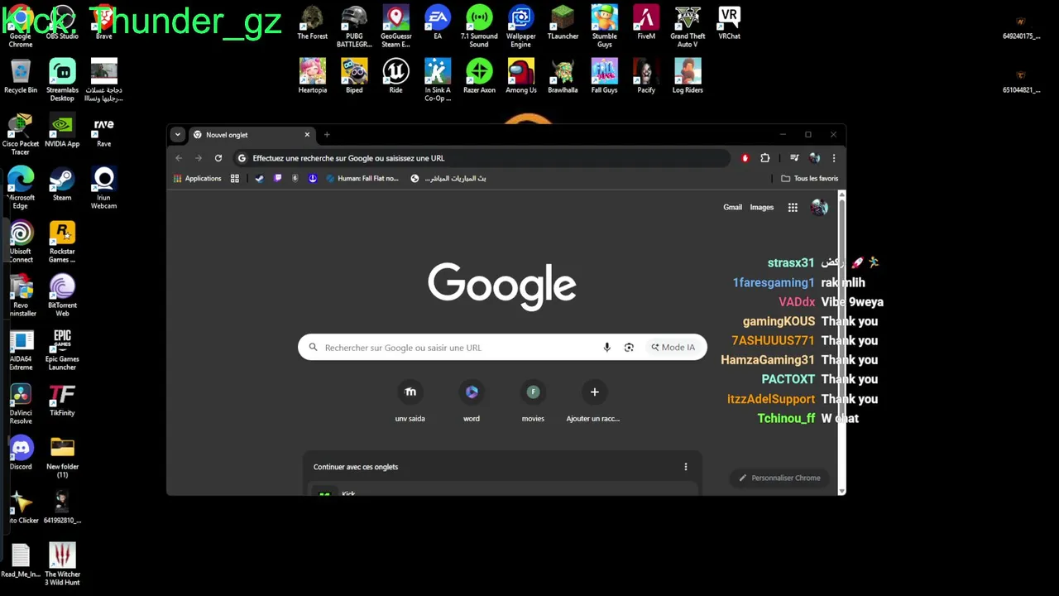
Task: Launch PUBG Battlegrounds desktop icon
Action: [x=354, y=26]
